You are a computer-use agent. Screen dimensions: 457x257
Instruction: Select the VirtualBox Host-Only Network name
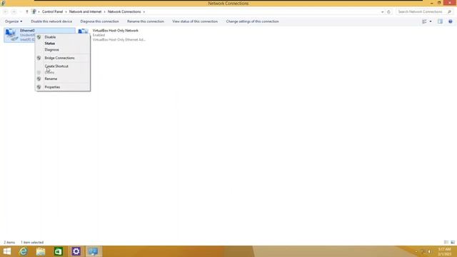[116, 31]
